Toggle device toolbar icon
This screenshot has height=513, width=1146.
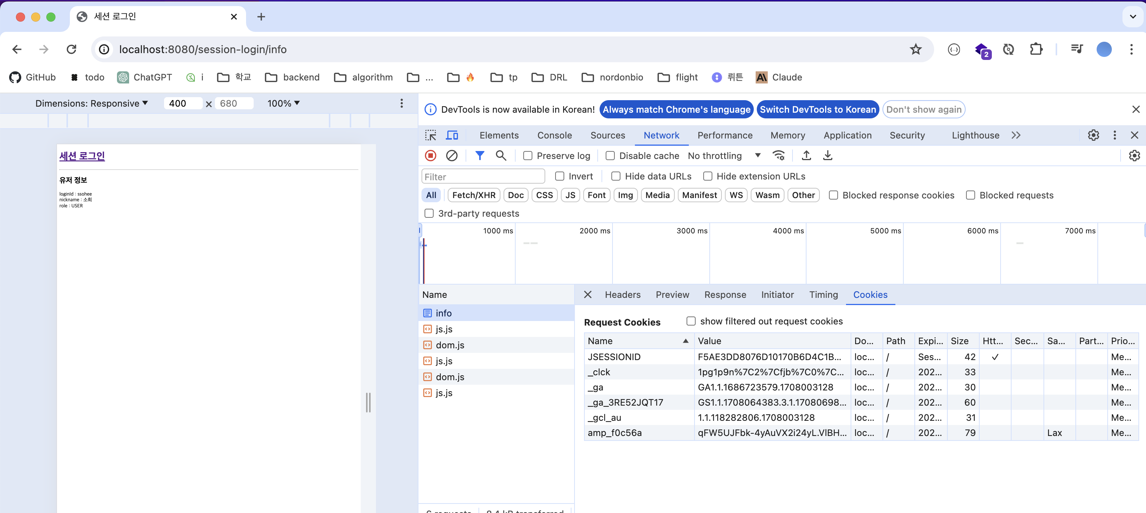coord(452,135)
